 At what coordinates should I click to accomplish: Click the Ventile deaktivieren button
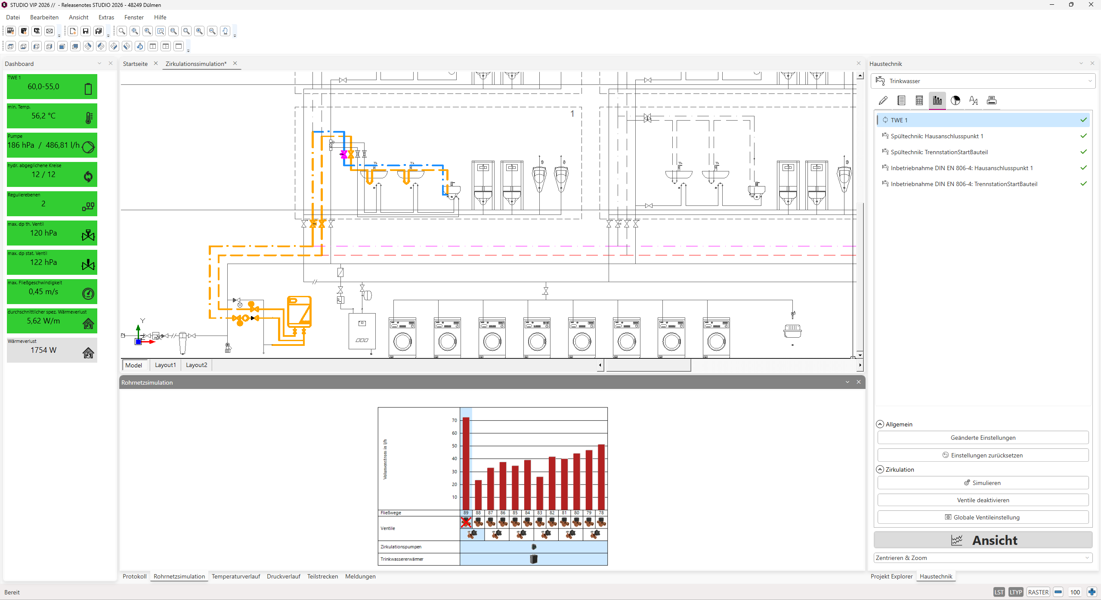tap(983, 500)
